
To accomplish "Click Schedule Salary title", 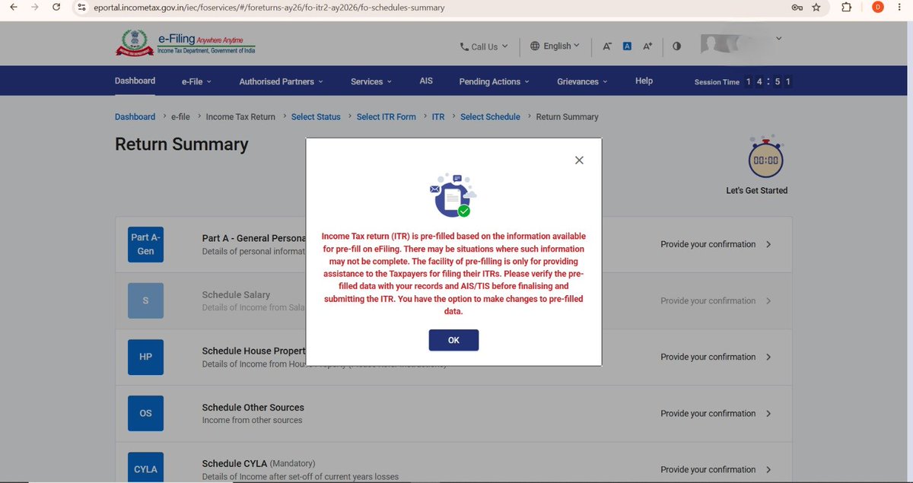I will tap(236, 294).
